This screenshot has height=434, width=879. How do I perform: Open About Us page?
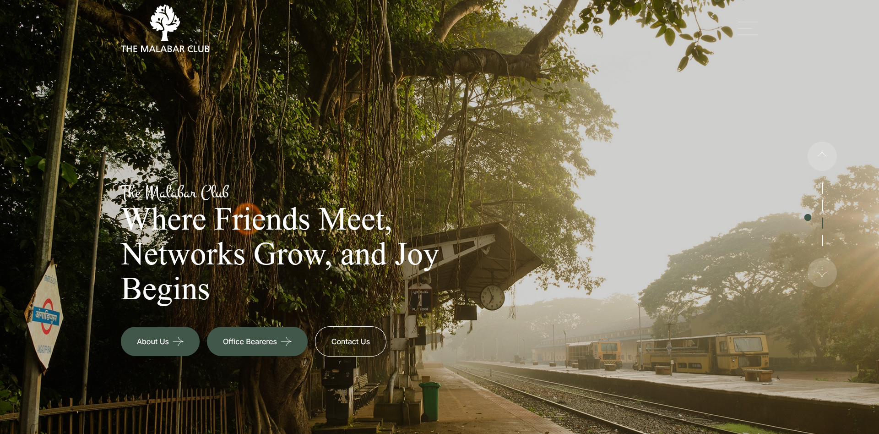160,341
